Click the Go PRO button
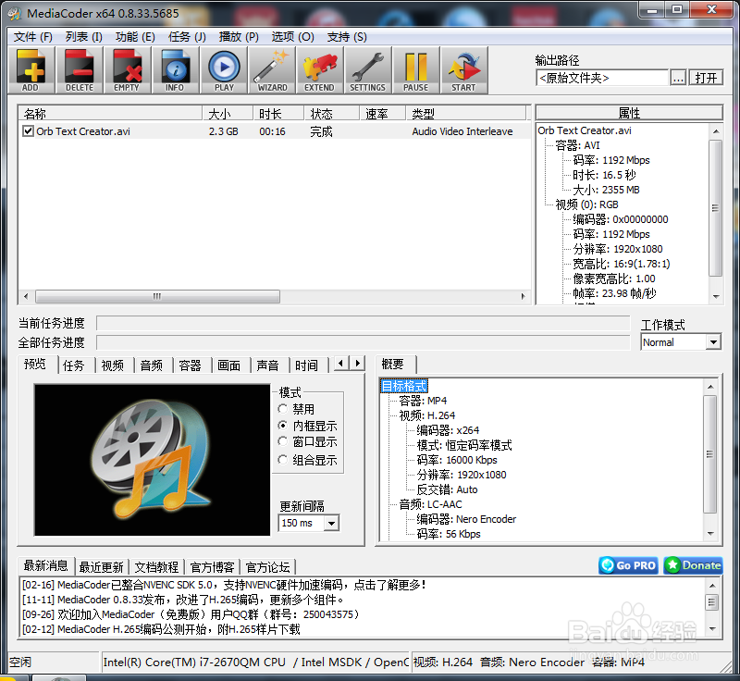This screenshot has height=681, width=740. pyautogui.click(x=627, y=565)
